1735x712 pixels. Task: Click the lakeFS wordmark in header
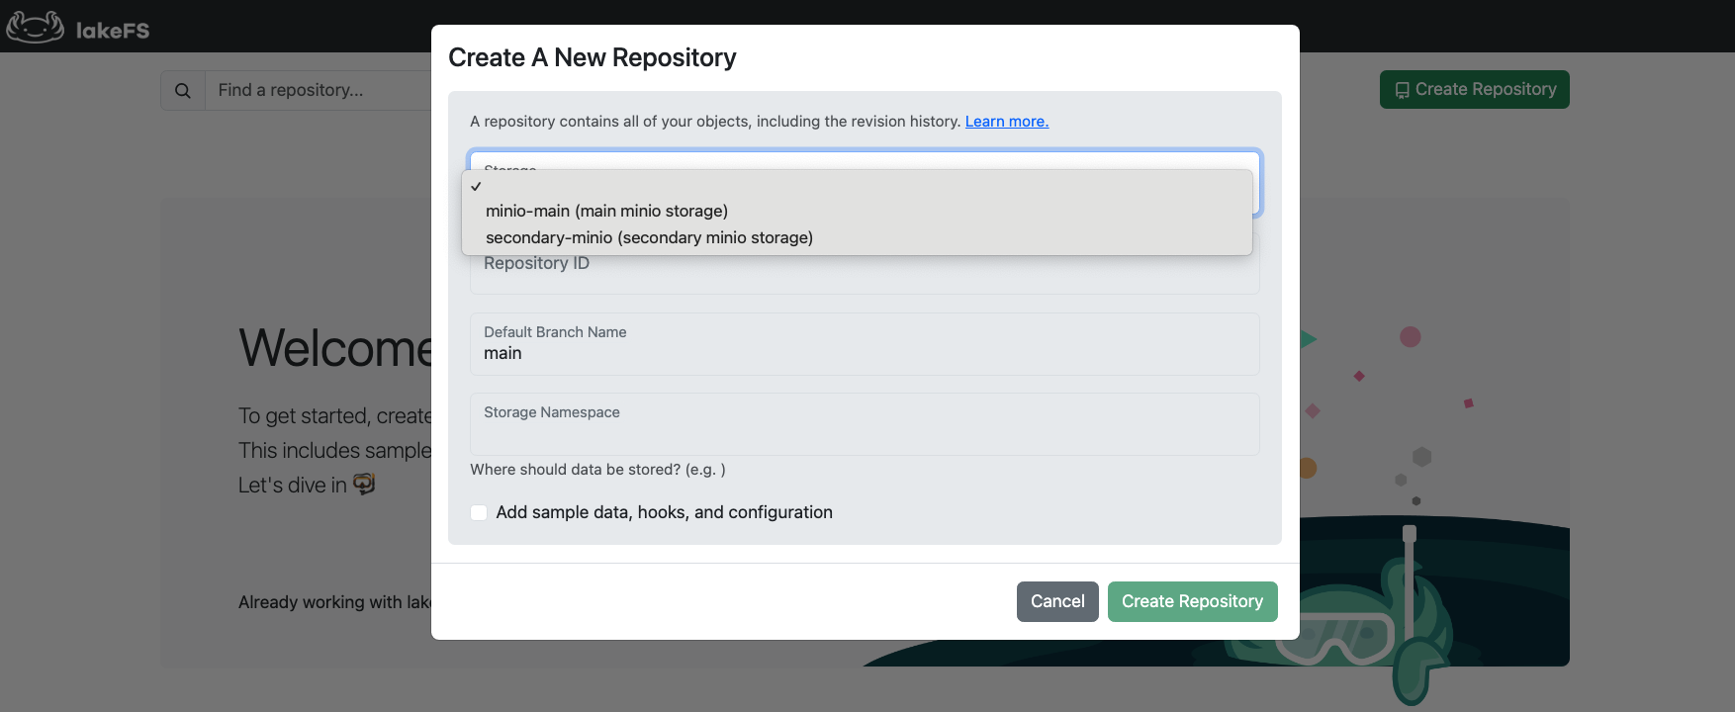[113, 31]
